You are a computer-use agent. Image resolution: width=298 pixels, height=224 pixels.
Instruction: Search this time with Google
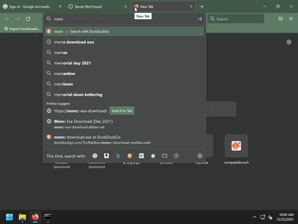(95, 156)
